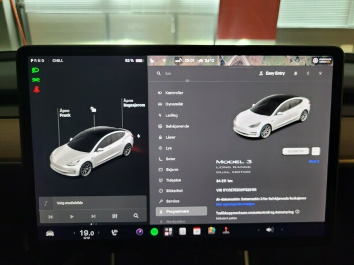Open the Lading charging menu
The image size is (354, 265).
point(168,115)
